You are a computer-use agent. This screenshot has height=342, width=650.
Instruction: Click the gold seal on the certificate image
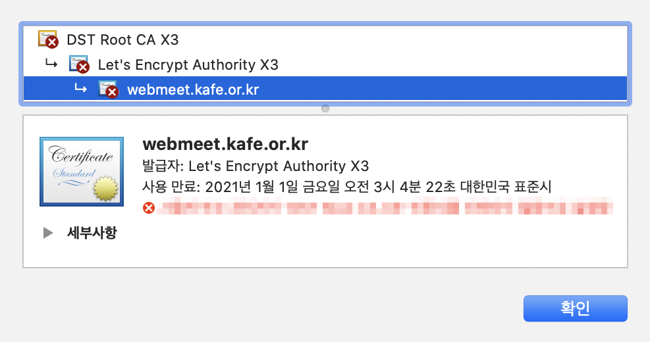click(x=106, y=188)
